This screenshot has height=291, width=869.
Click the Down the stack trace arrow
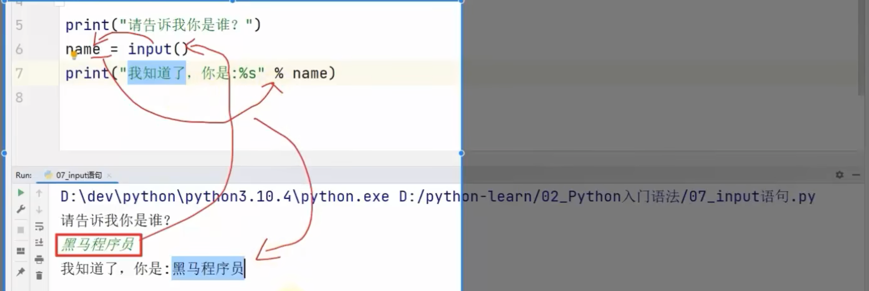pos(39,210)
